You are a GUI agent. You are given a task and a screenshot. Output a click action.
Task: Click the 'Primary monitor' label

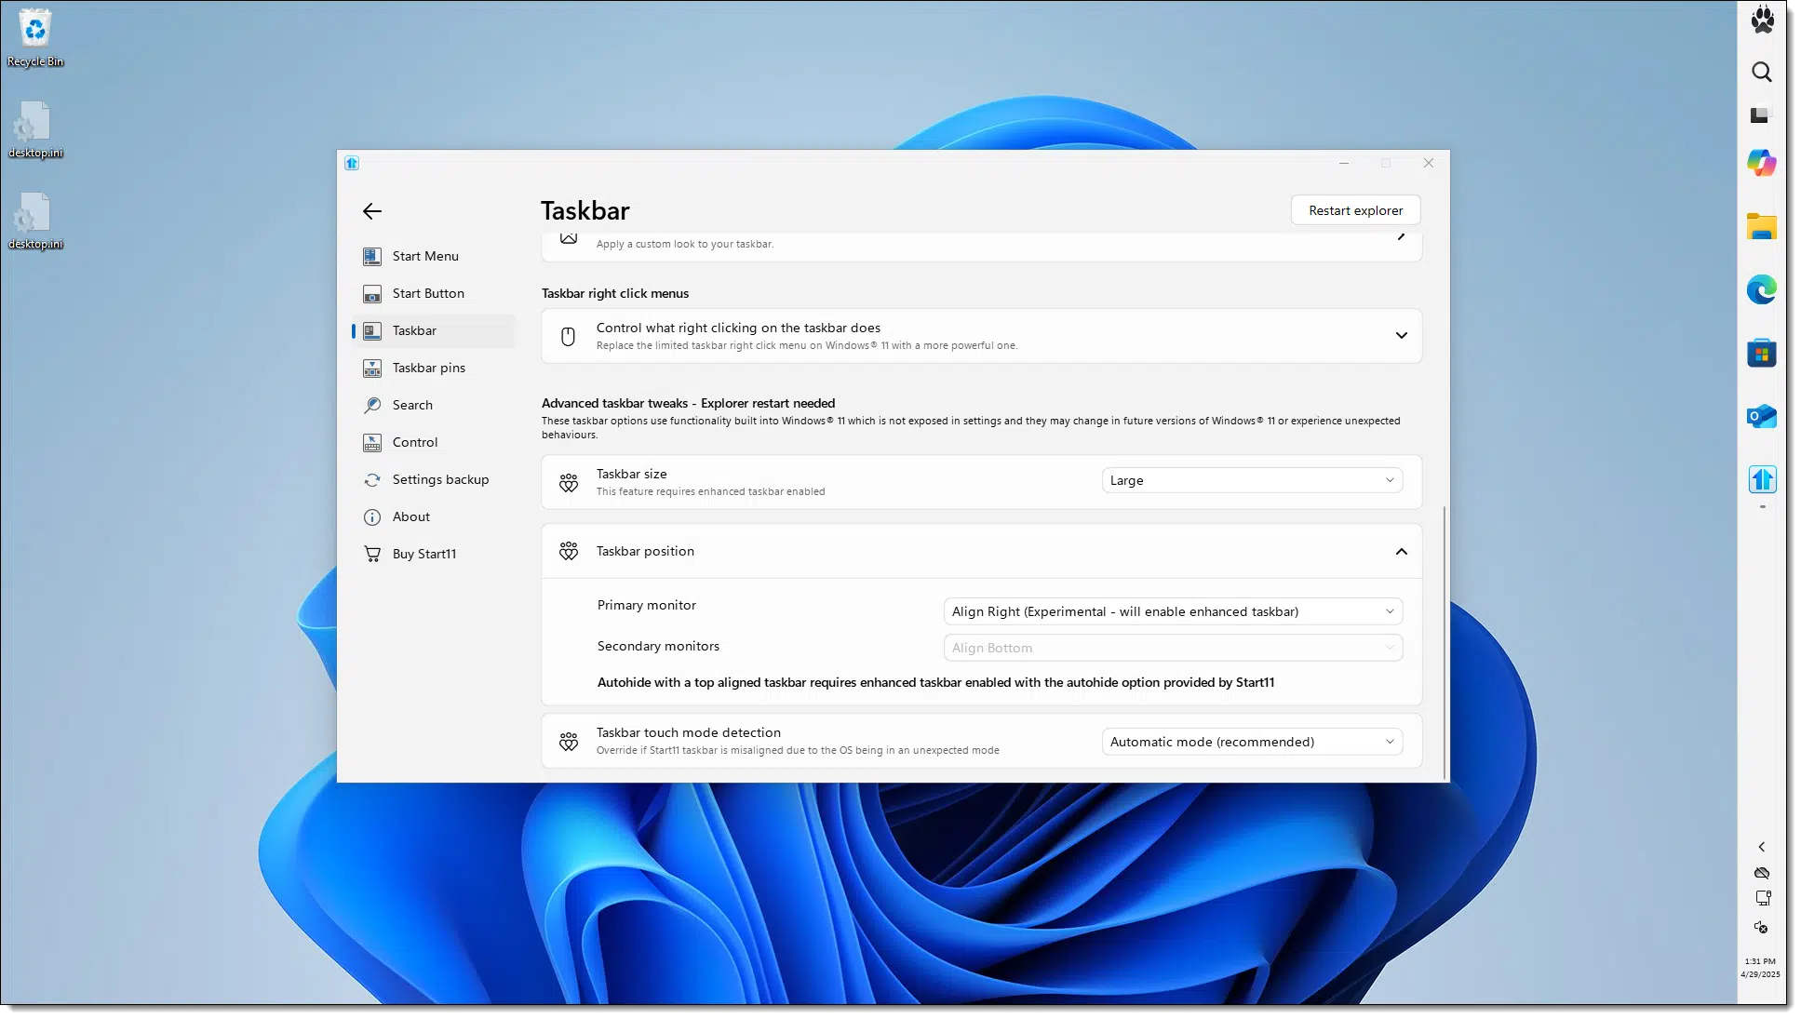(x=646, y=605)
